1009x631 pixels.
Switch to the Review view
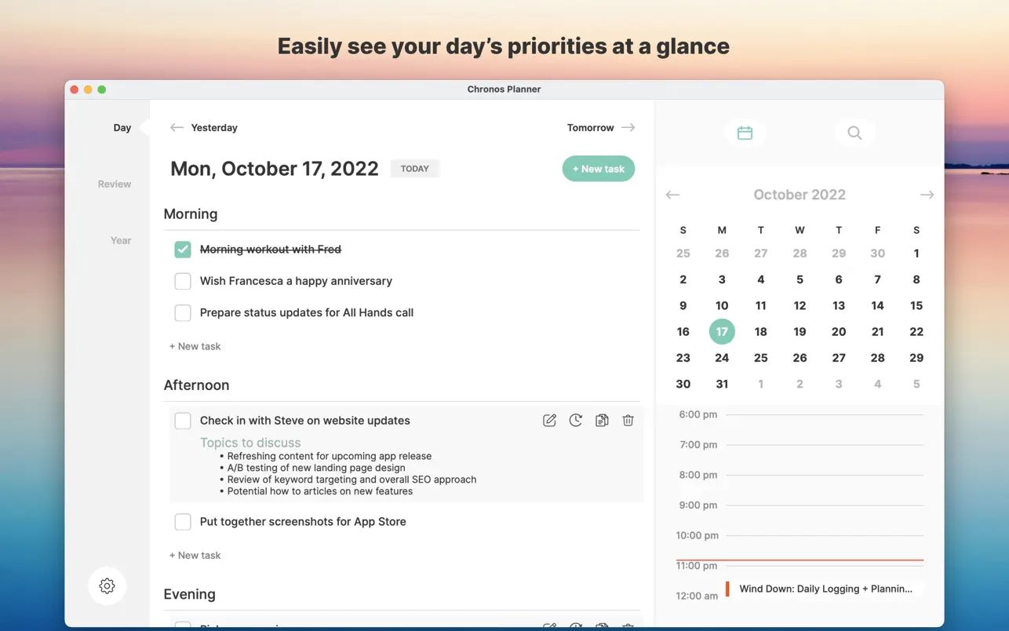tap(114, 183)
